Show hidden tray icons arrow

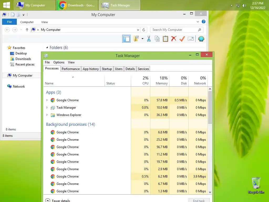coord(231,6)
